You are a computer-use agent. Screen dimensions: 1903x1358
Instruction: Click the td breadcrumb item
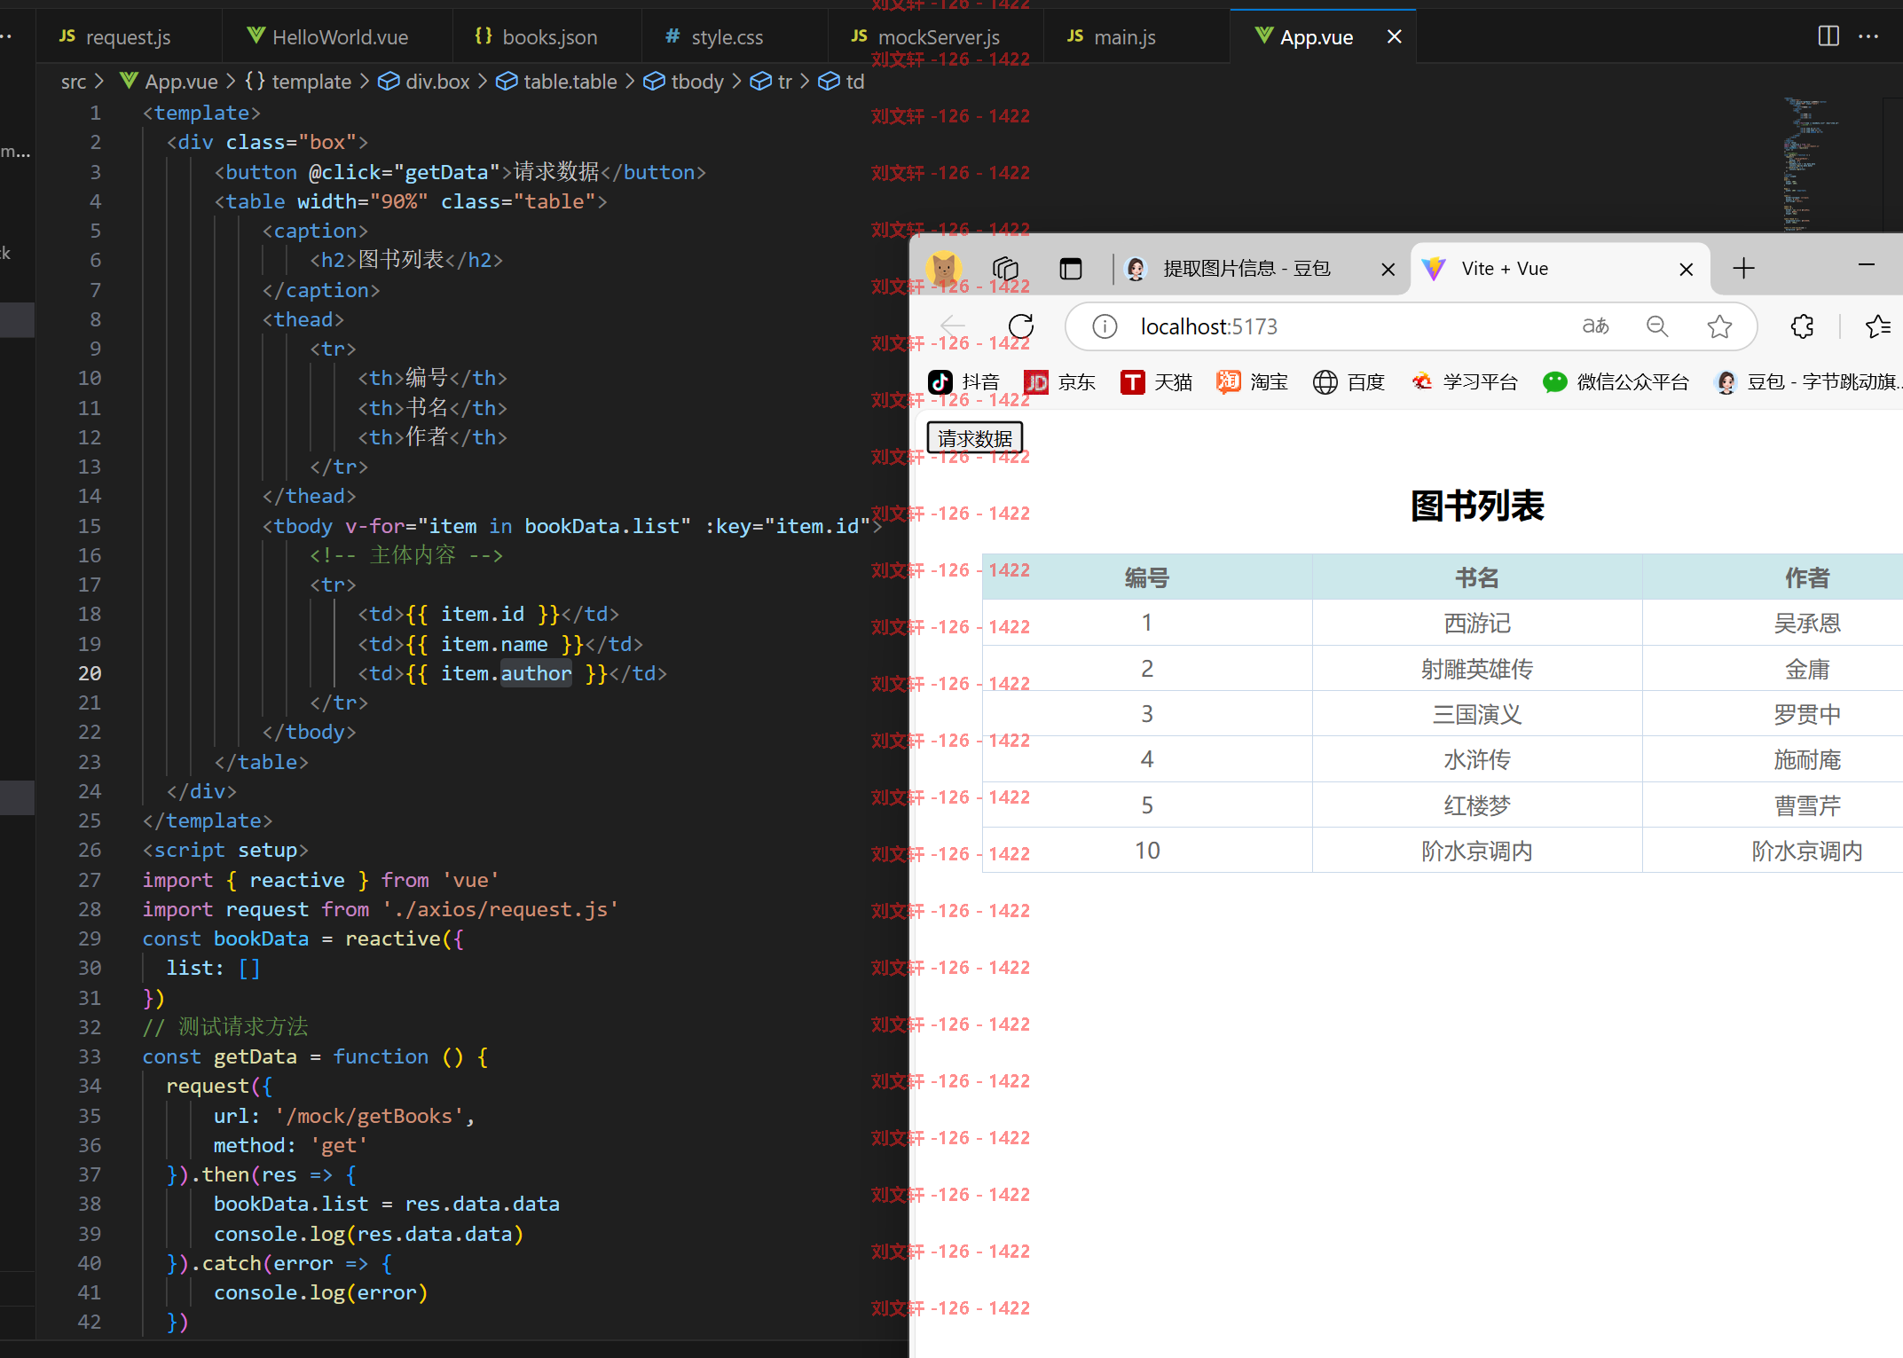pyautogui.click(x=841, y=82)
